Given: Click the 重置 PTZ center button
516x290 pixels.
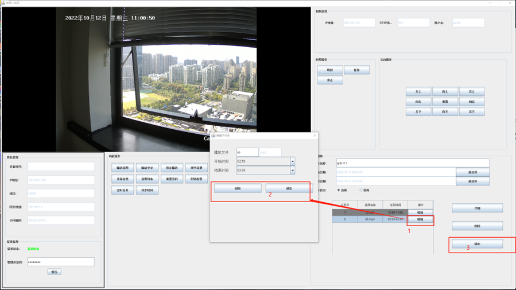Looking at the screenshot, I should click(445, 102).
